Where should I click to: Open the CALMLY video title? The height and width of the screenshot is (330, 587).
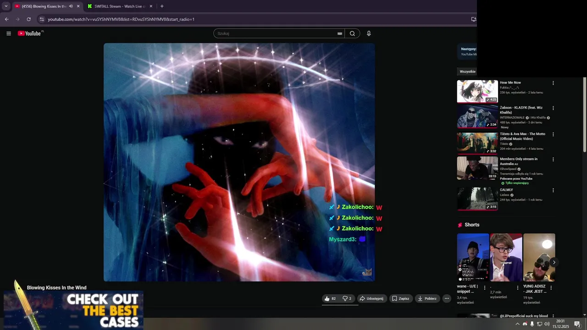click(506, 190)
